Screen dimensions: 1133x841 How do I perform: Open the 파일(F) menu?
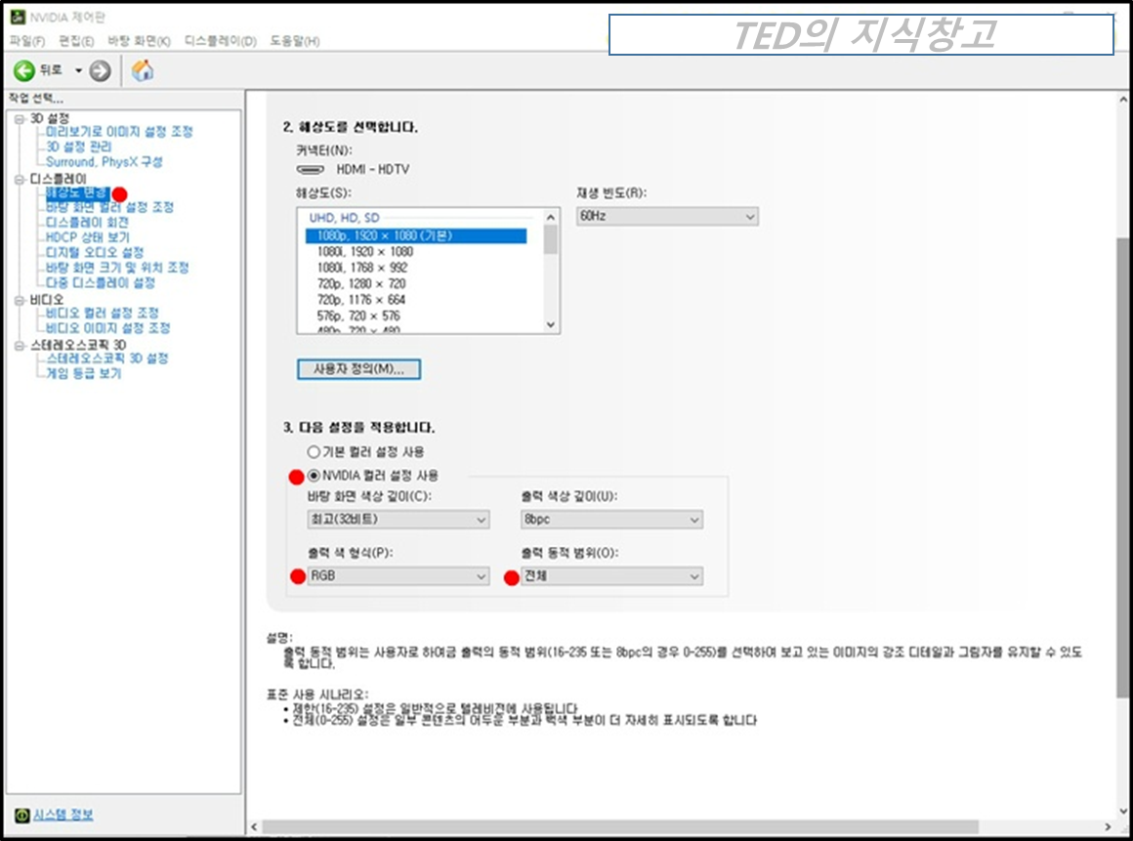coord(26,41)
